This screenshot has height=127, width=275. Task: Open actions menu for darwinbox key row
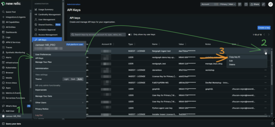(x=265, y=70)
